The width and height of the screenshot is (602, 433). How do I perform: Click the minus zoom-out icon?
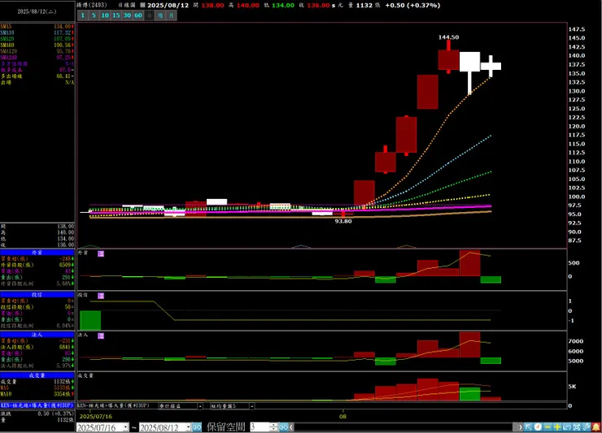(x=547, y=427)
